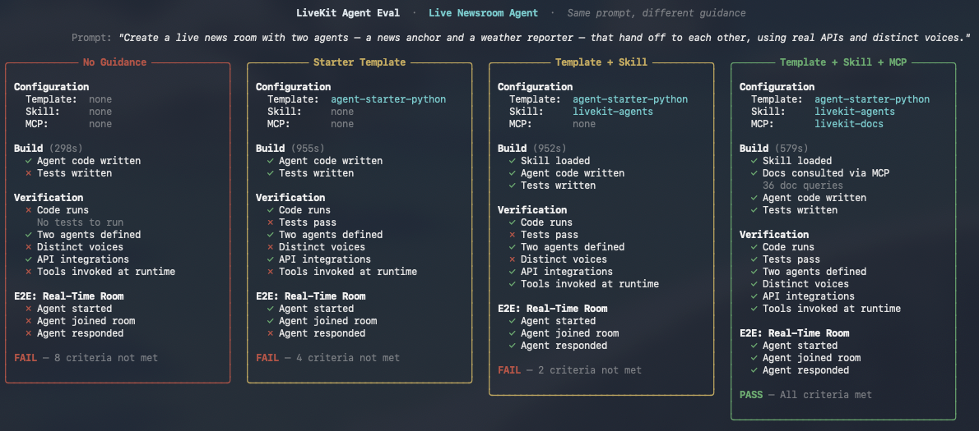This screenshot has width=979, height=431.
Task: Select the Template + Skill panel title
Action: click(x=601, y=62)
